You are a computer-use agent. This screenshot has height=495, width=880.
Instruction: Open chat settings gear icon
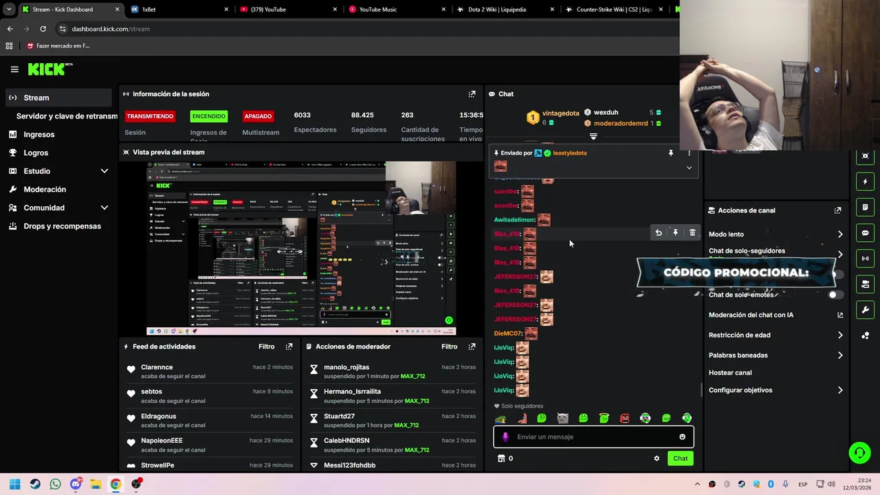click(x=657, y=459)
